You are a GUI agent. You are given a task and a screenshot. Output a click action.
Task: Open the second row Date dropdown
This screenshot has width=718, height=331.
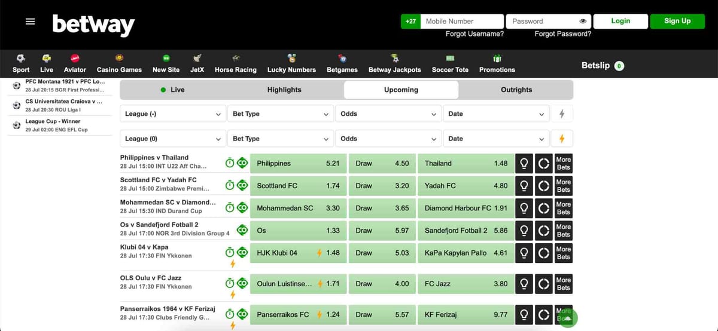click(x=496, y=139)
